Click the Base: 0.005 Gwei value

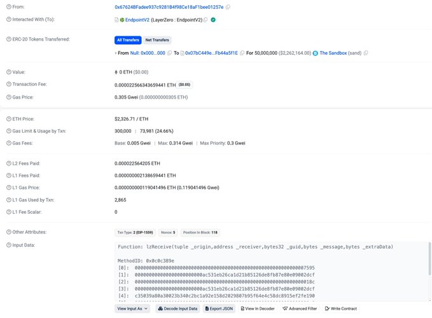132,143
